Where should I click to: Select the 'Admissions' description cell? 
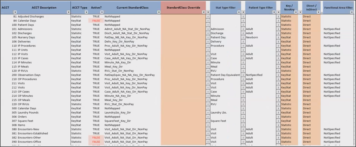44,29
